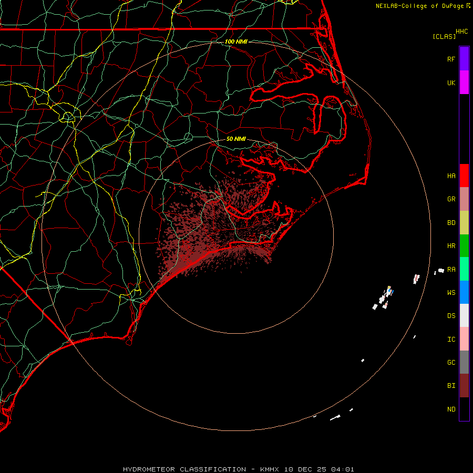Screen dimensions: 473x473
Task: Click the RF legend label
Action: [x=451, y=59]
